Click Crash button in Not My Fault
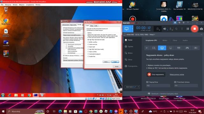The image size is (204, 114). (x=115, y=62)
